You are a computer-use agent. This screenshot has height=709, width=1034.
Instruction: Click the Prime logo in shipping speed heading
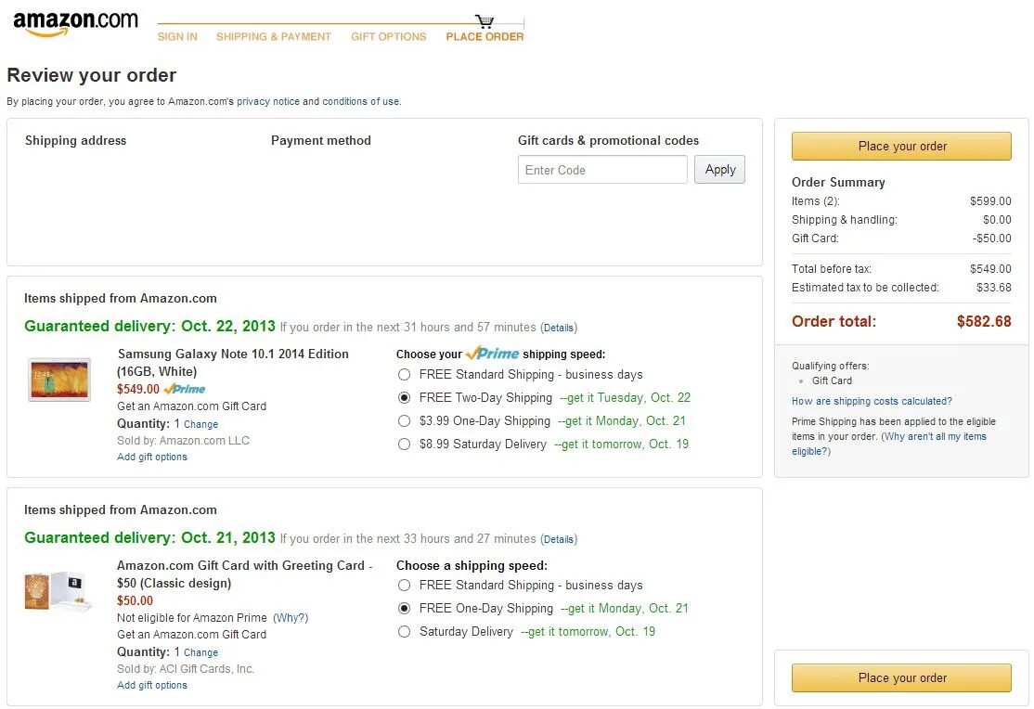pos(492,354)
